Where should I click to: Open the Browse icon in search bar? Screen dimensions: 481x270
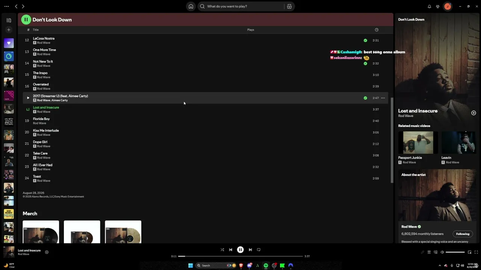[289, 6]
